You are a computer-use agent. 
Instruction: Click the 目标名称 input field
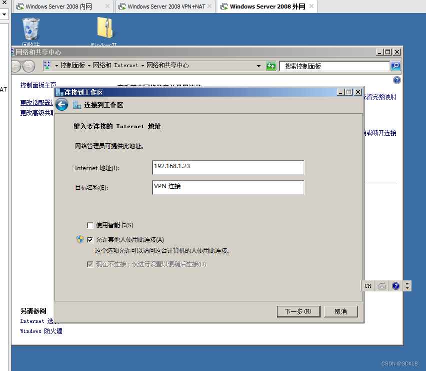(228, 188)
